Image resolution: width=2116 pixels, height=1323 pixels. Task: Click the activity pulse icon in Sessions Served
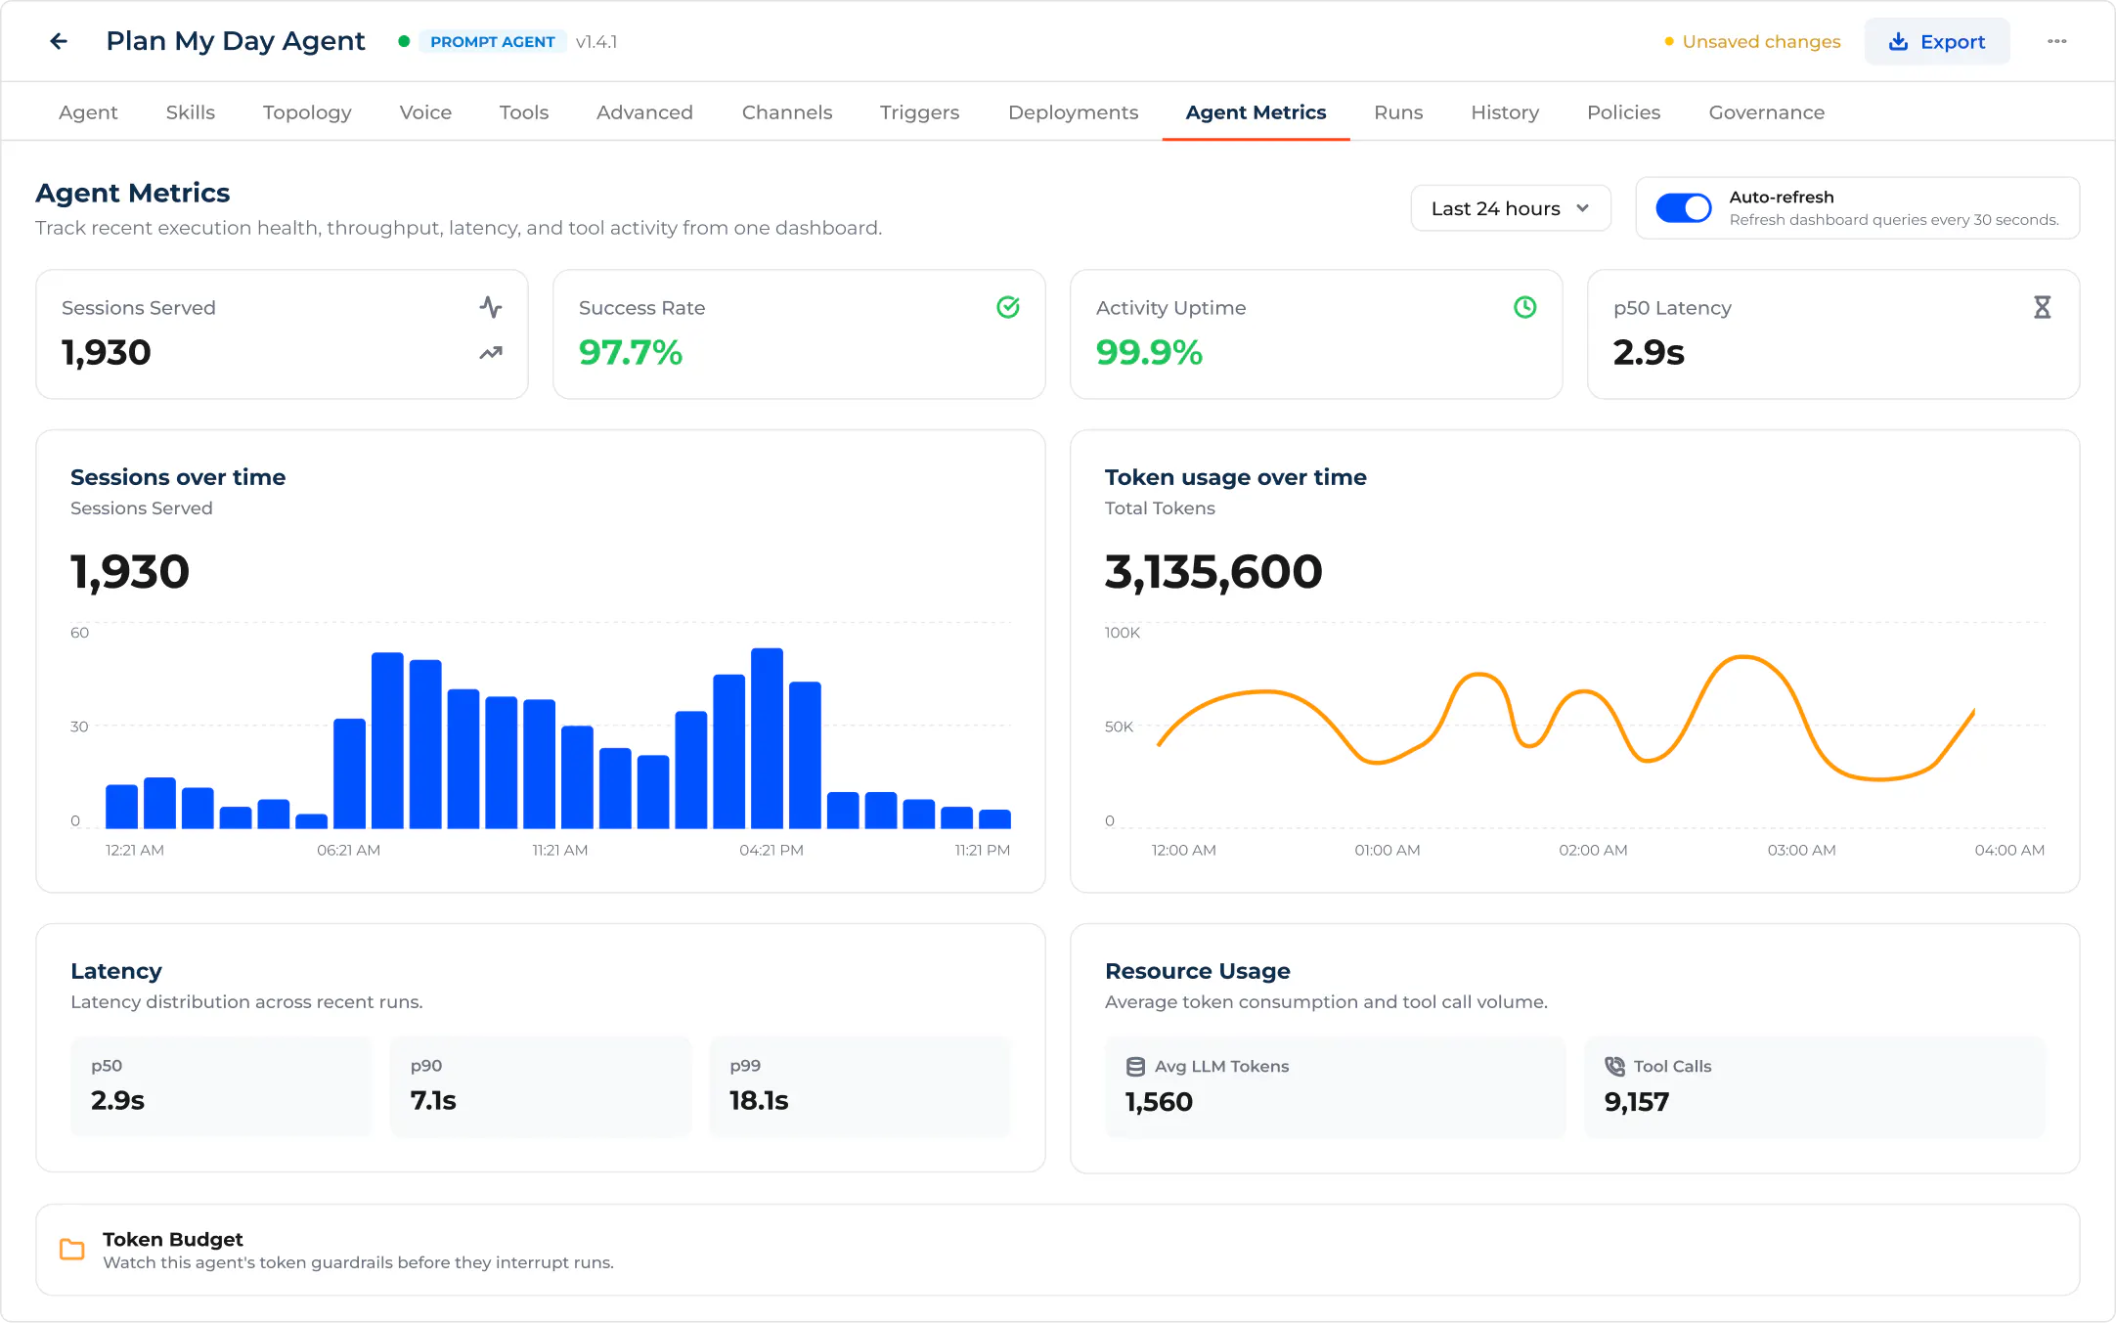coord(491,307)
